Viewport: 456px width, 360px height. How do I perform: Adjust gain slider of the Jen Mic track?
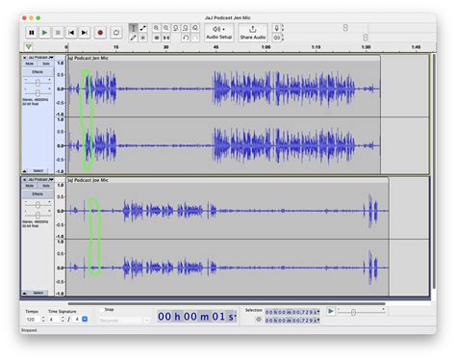tap(38, 83)
